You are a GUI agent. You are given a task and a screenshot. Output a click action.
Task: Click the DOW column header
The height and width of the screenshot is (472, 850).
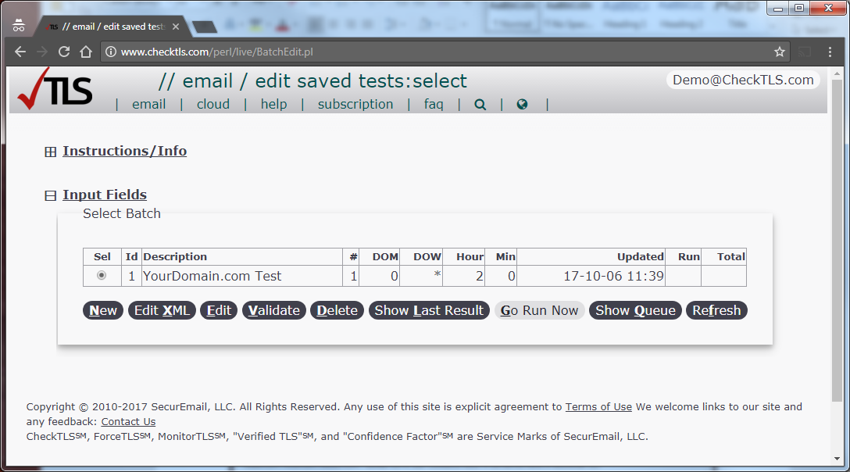(x=421, y=256)
